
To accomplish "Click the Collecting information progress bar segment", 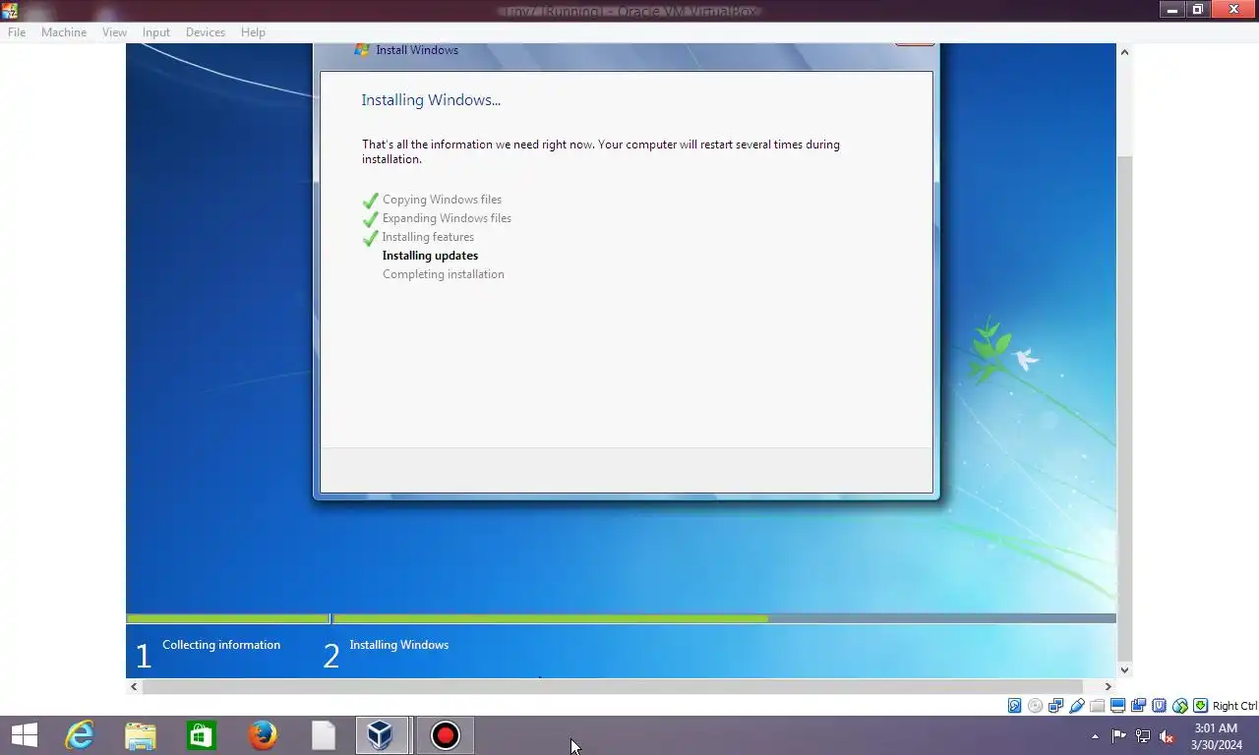I will coord(228,618).
